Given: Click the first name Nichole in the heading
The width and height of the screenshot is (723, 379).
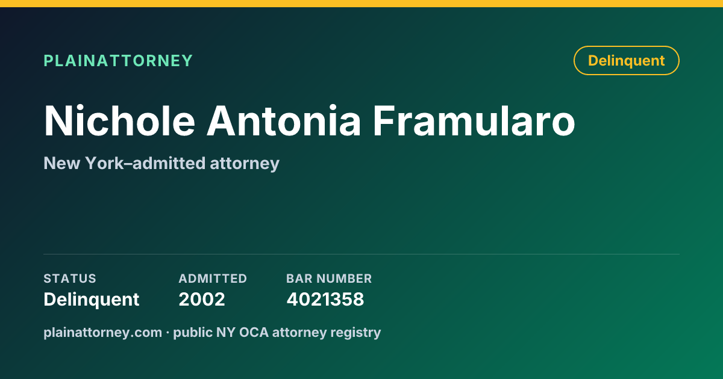Looking at the screenshot, I should [119, 121].
